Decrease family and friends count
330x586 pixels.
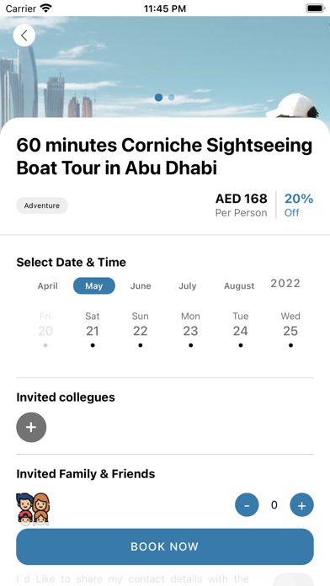[x=247, y=505]
